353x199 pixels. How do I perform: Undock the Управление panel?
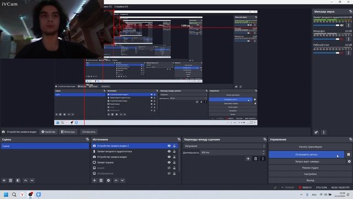pyautogui.click(x=351, y=139)
